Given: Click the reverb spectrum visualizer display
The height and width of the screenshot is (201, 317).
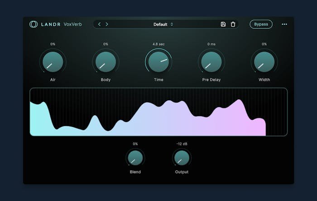Looking at the screenshot, I should pos(158,112).
